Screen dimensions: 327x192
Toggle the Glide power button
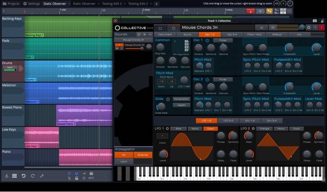(168, 99)
